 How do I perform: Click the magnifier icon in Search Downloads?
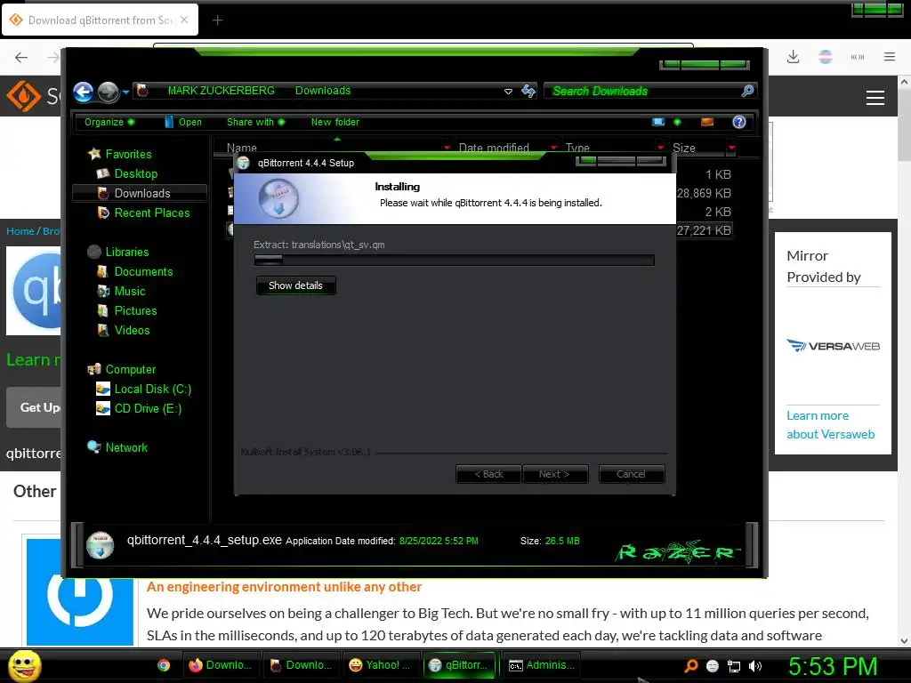click(747, 91)
